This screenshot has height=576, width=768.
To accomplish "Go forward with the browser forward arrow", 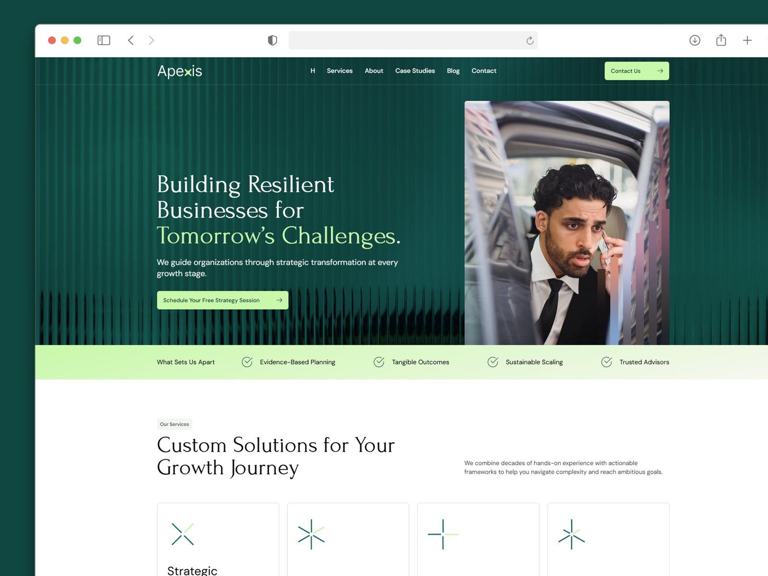I will point(151,40).
